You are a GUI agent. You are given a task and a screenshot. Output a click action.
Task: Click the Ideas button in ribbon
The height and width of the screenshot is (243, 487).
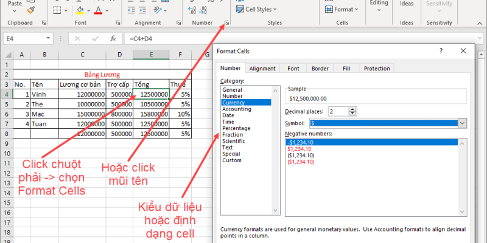(x=406, y=4)
